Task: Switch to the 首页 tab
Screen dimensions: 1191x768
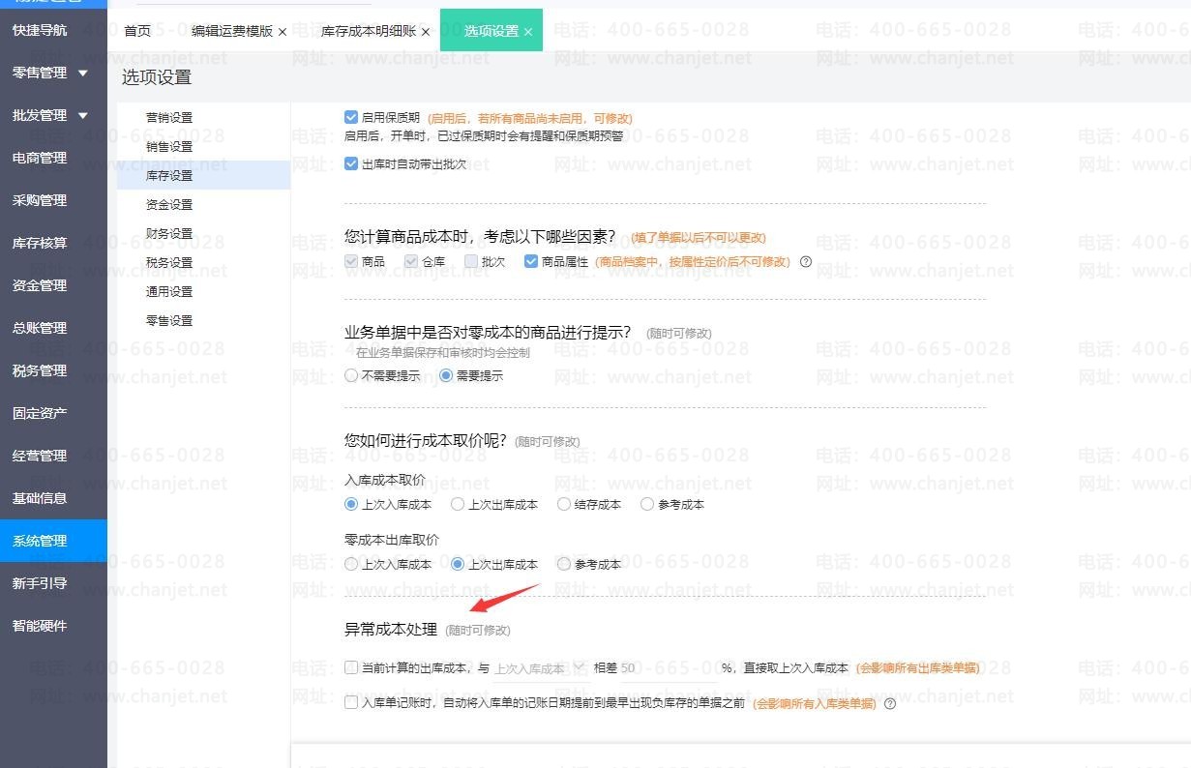Action: pyautogui.click(x=137, y=31)
